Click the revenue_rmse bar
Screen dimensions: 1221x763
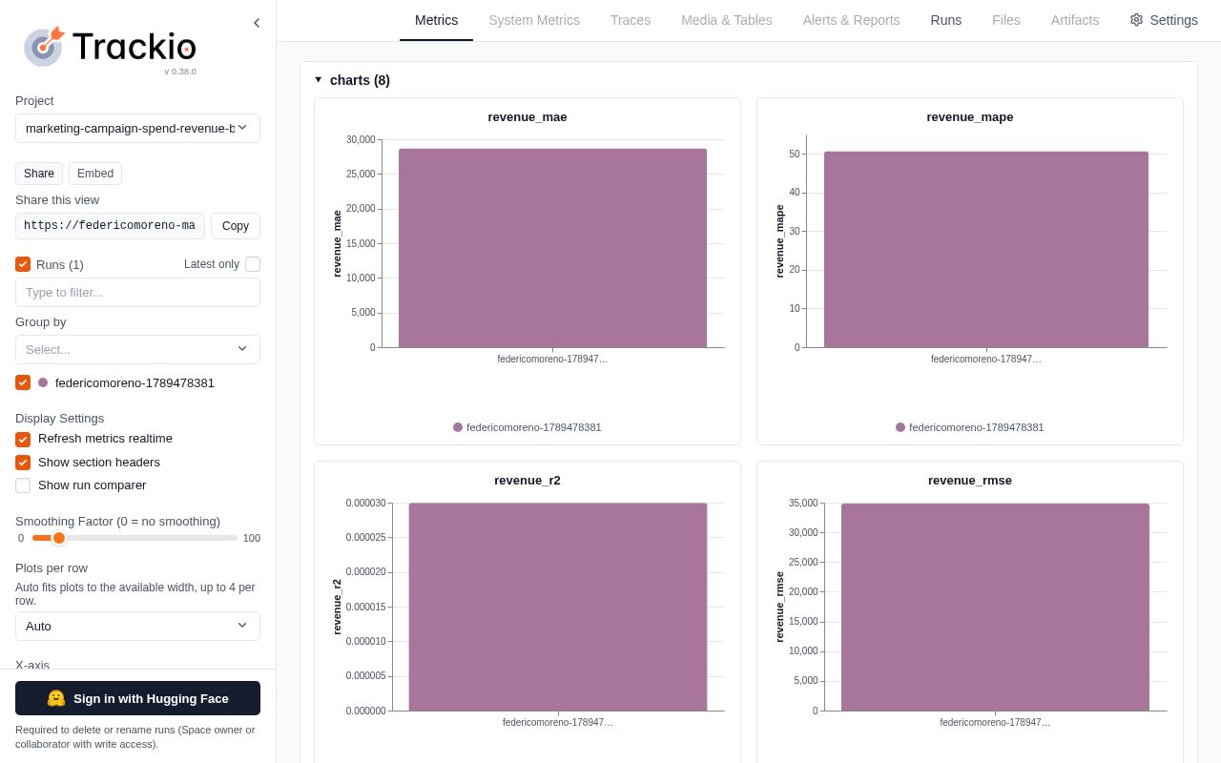pos(995,607)
